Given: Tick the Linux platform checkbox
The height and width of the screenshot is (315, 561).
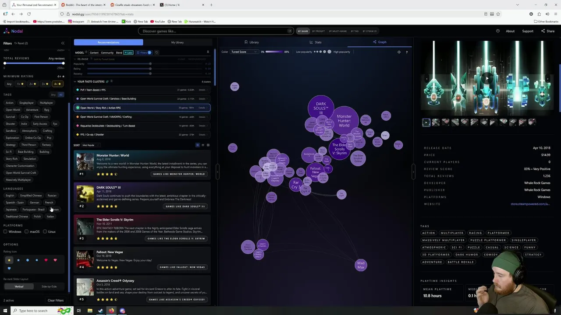Looking at the screenshot, I should (x=45, y=231).
